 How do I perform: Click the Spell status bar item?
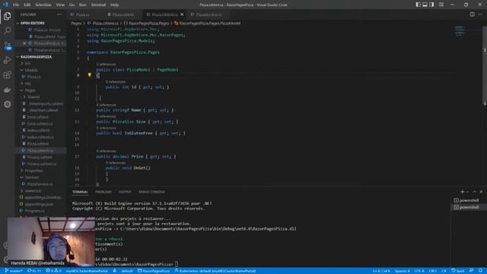458,271
